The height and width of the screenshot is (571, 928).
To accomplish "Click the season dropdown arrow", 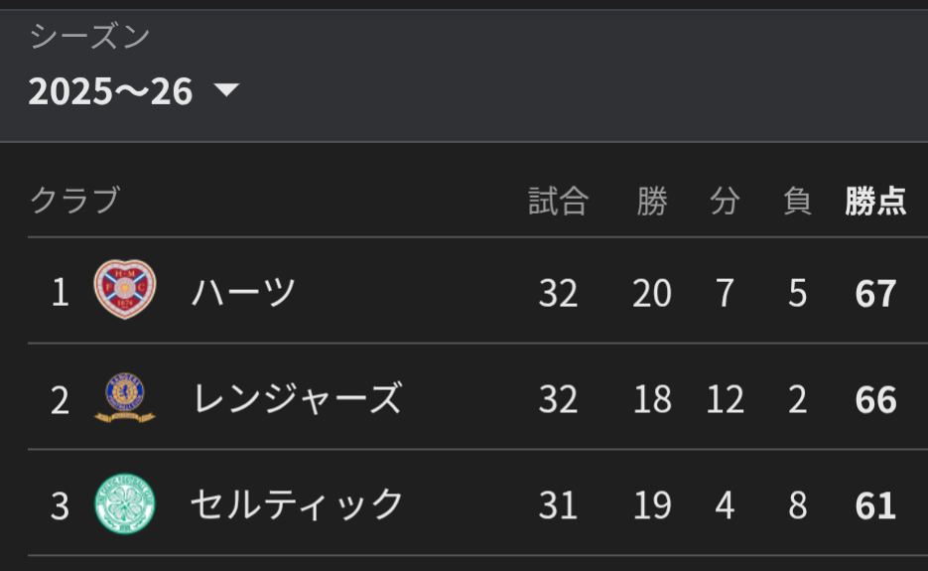I will coord(226,91).
